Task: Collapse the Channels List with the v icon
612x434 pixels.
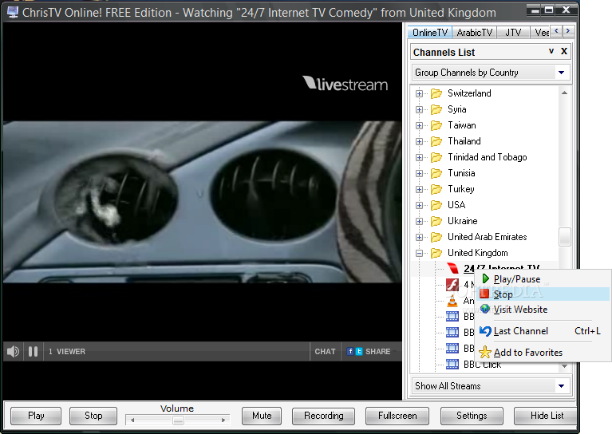Action: (x=551, y=51)
